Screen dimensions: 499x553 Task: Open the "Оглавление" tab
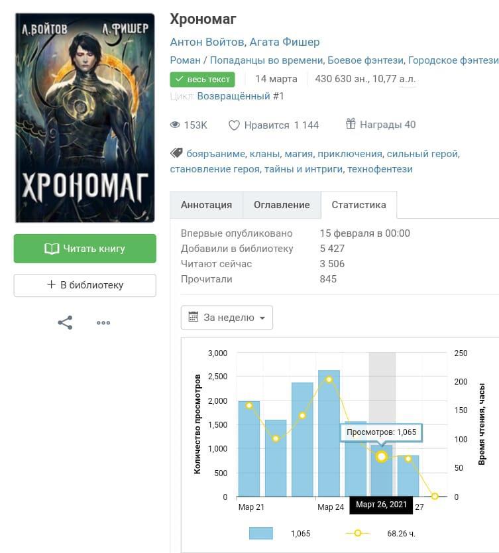click(x=282, y=205)
